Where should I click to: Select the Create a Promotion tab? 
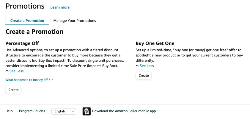coord(27,21)
